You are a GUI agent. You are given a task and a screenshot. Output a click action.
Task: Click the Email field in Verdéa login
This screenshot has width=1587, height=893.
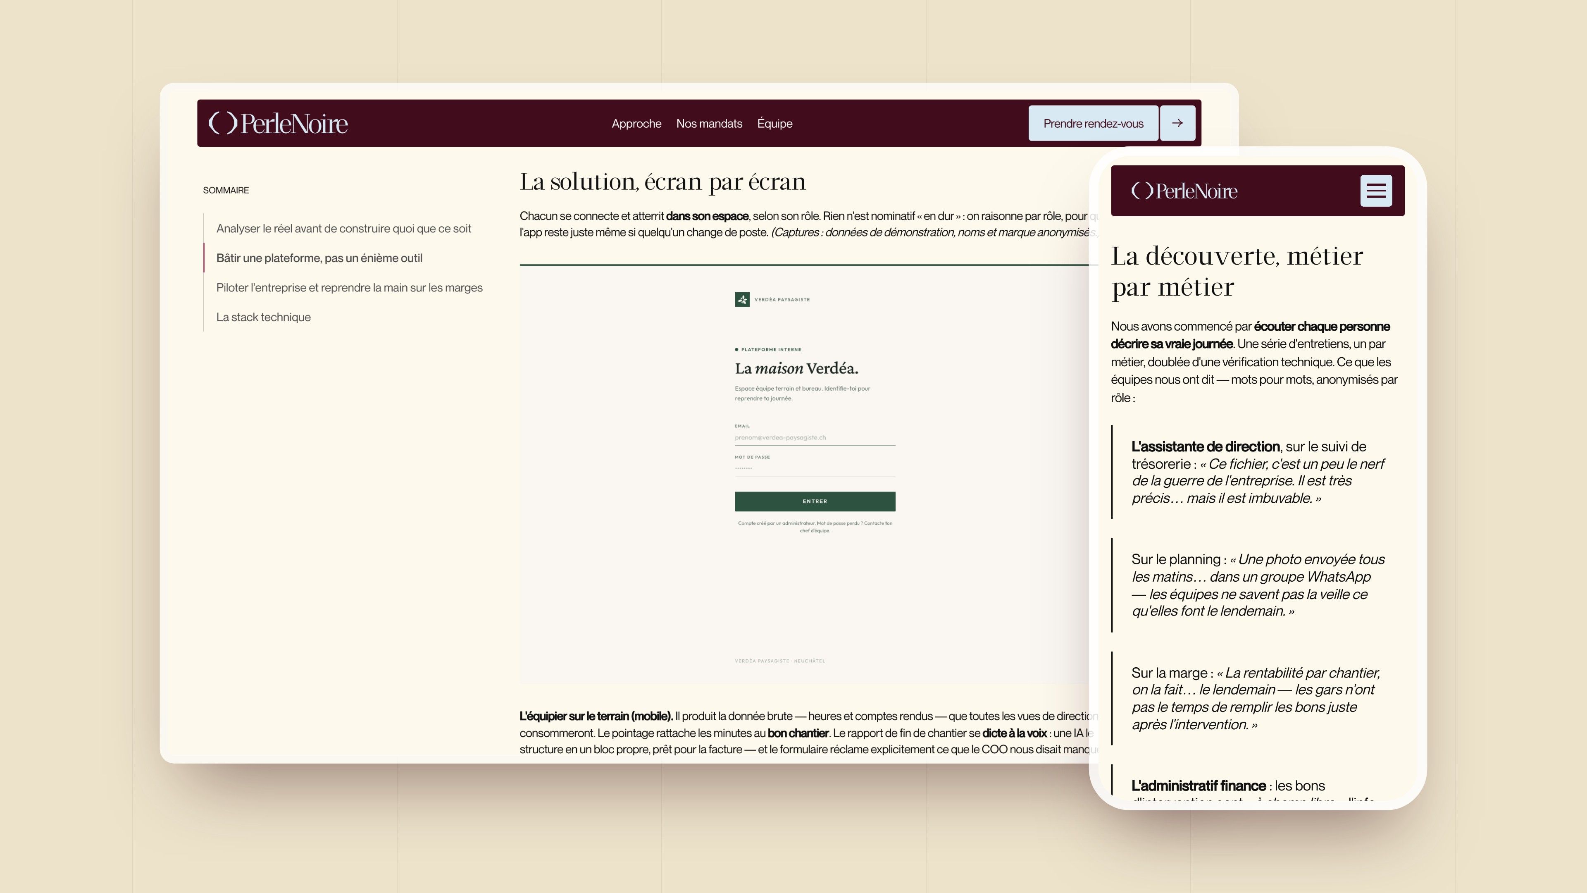click(815, 437)
